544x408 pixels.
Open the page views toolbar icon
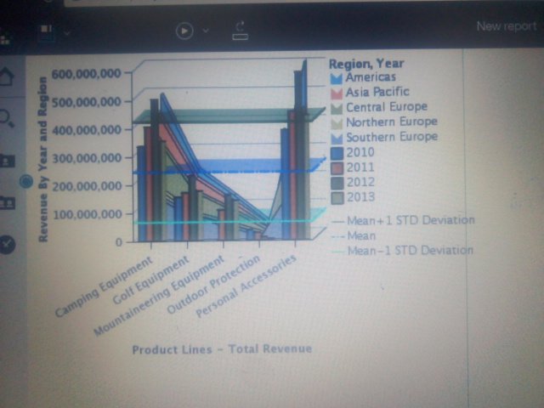(47, 32)
